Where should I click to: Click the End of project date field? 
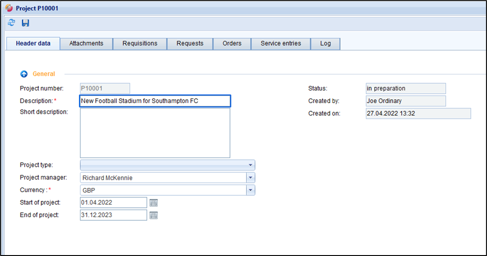(113, 215)
